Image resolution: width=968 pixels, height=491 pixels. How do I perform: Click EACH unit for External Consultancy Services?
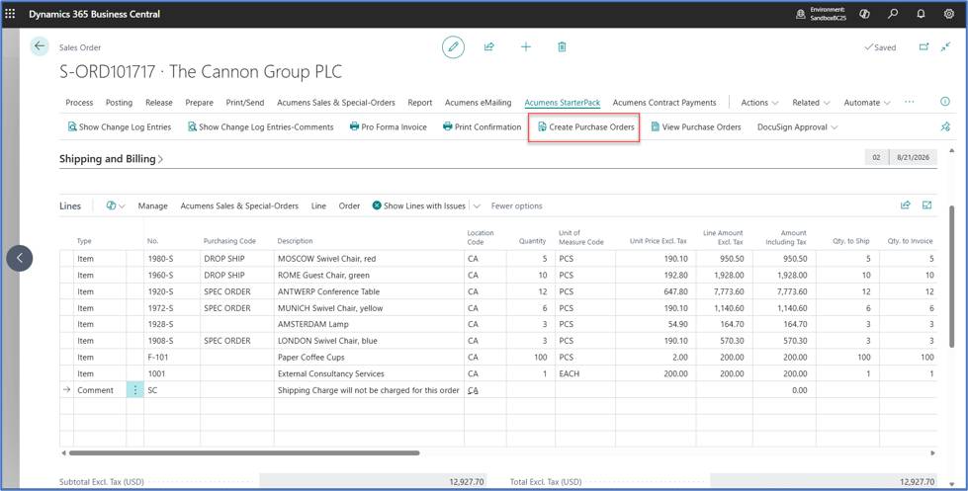[585, 373]
